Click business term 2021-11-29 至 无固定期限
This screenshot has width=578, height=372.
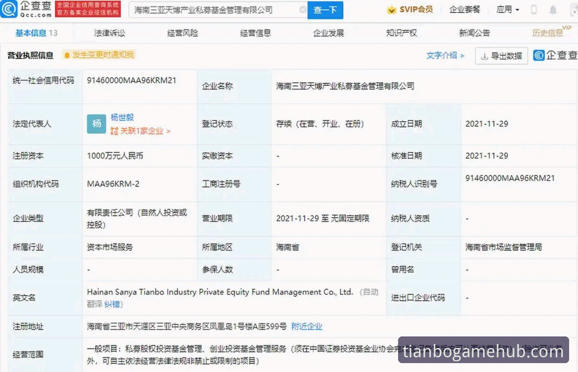pyautogui.click(x=323, y=219)
